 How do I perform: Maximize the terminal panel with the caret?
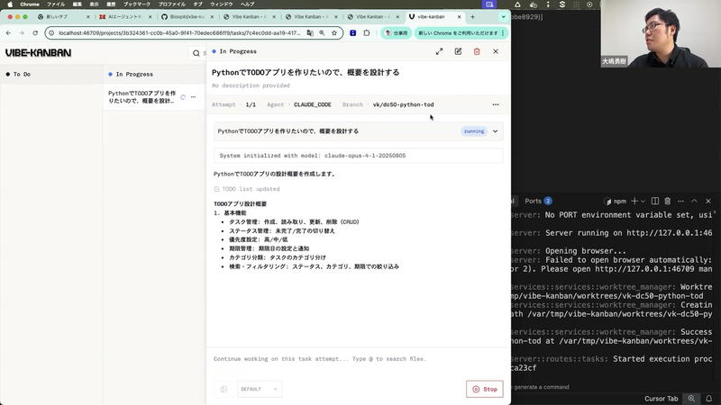click(694, 201)
